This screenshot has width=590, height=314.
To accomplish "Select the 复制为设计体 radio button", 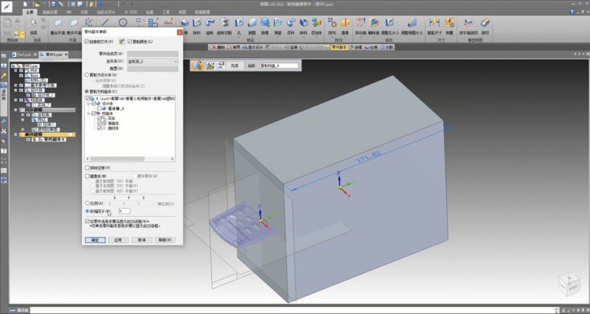I will point(87,74).
